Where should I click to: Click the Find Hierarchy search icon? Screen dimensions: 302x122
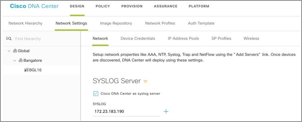(9, 39)
